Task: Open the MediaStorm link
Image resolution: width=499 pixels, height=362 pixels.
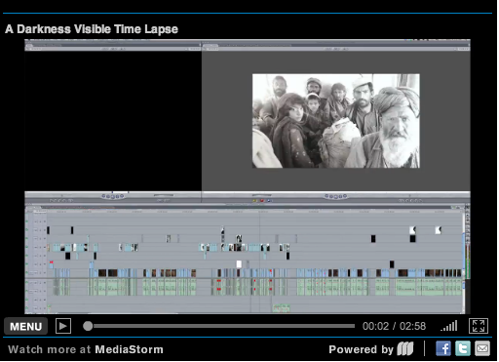Action: pyautogui.click(x=129, y=349)
